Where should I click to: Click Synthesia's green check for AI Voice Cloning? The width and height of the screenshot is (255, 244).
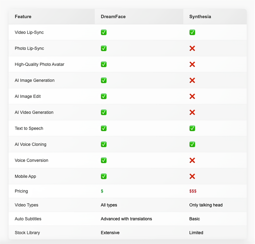click(x=192, y=144)
